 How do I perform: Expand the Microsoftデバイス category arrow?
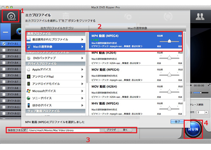coord(82,91)
